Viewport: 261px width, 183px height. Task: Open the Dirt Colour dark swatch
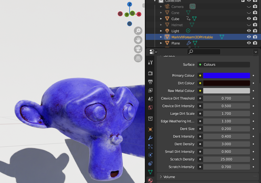coord(226,83)
